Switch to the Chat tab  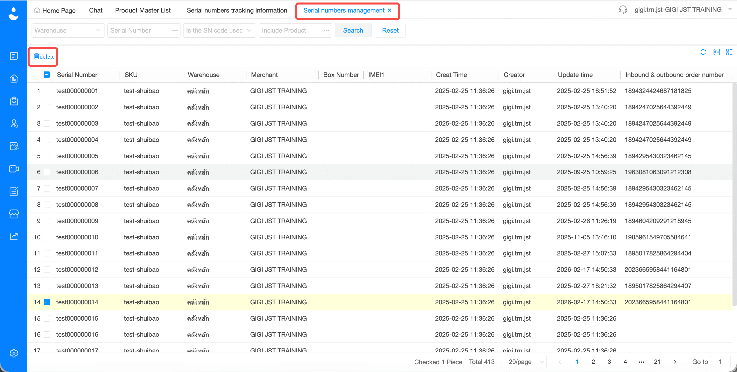[x=96, y=10]
